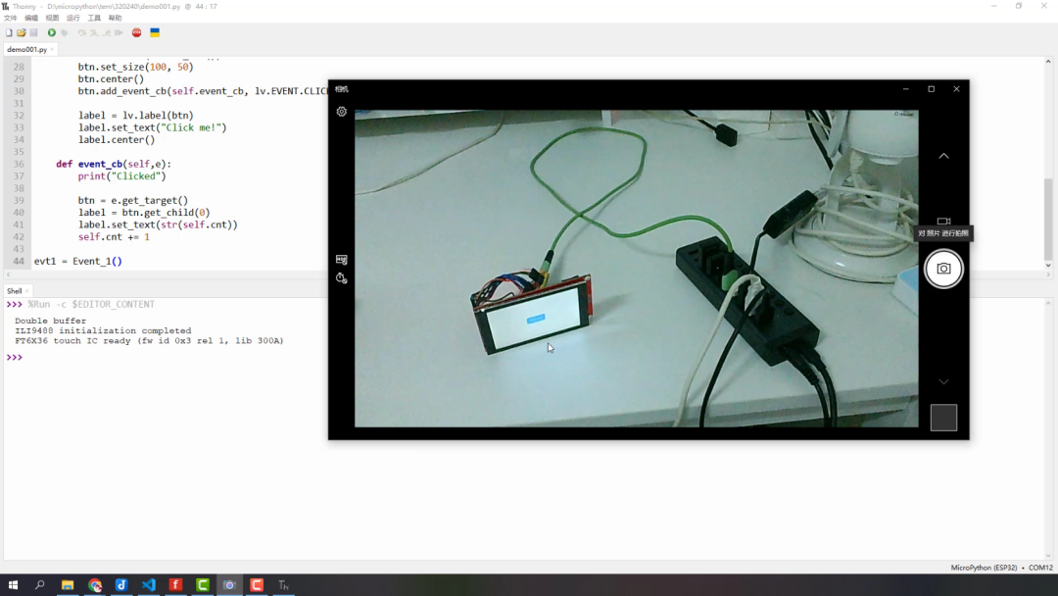This screenshot has height=596, width=1058.
Task: Open a file using the folder icon
Action: pyautogui.click(x=21, y=32)
